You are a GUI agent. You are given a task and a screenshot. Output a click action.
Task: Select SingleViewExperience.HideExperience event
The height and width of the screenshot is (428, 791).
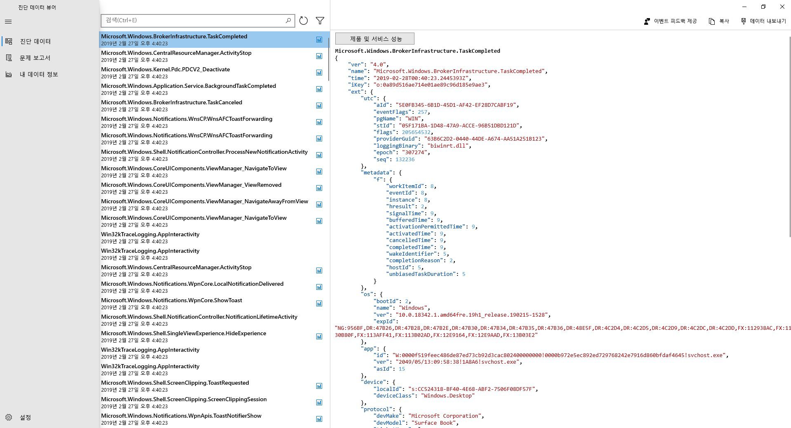(x=214, y=336)
